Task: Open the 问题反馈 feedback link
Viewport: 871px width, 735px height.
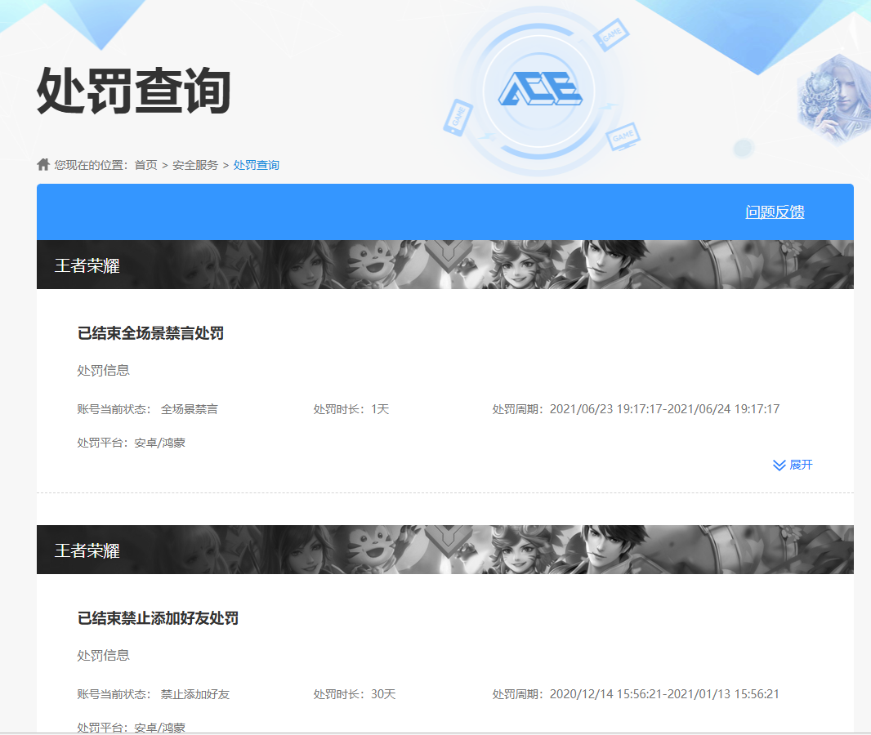Action: coord(775,212)
